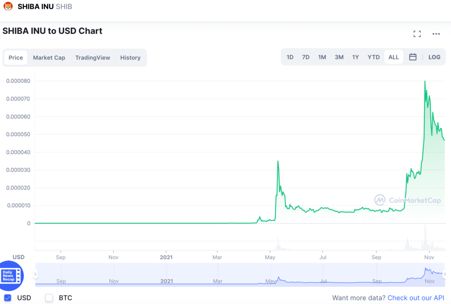Viewport: 451px width, 304px height.
Task: Open fullscreen chart view
Action: tap(417, 34)
